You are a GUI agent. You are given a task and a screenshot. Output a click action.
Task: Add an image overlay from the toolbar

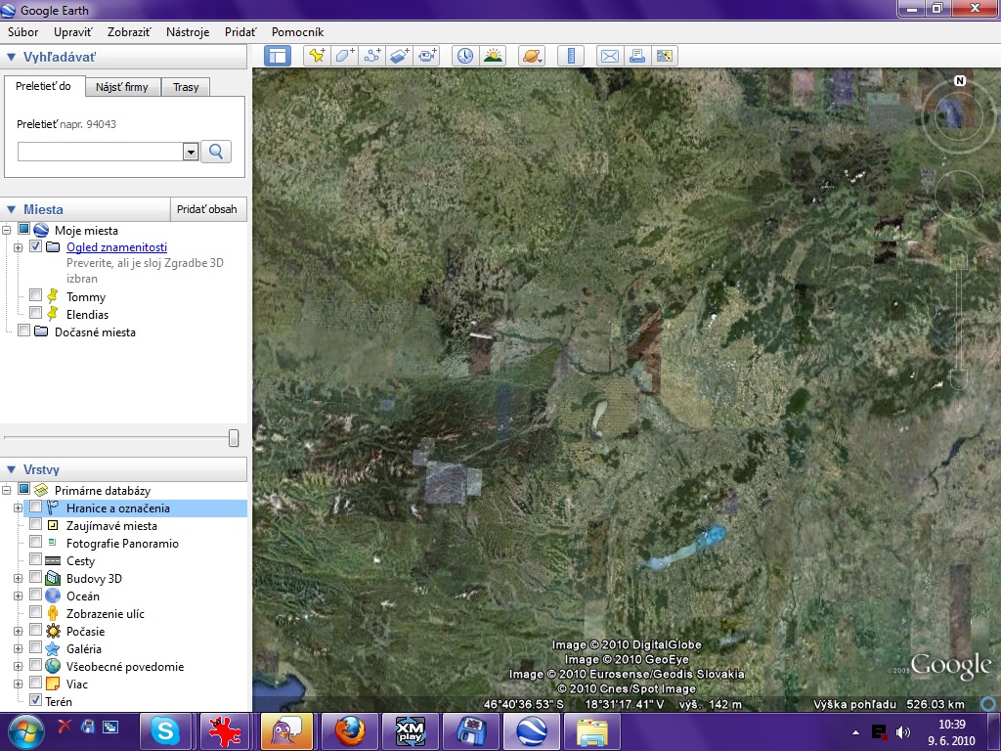tap(400, 56)
